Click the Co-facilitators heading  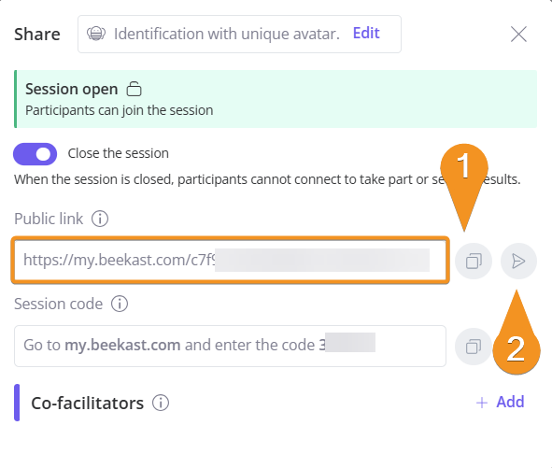click(x=87, y=404)
